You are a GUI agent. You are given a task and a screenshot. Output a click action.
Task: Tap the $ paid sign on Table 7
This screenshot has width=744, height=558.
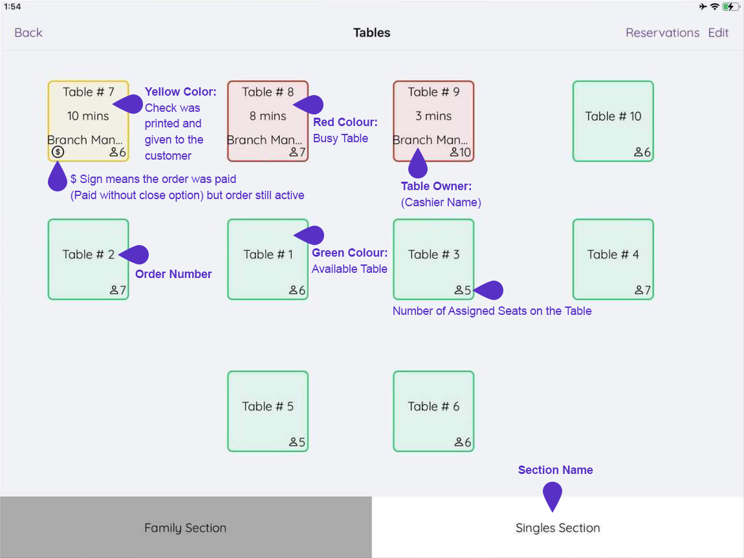58,151
